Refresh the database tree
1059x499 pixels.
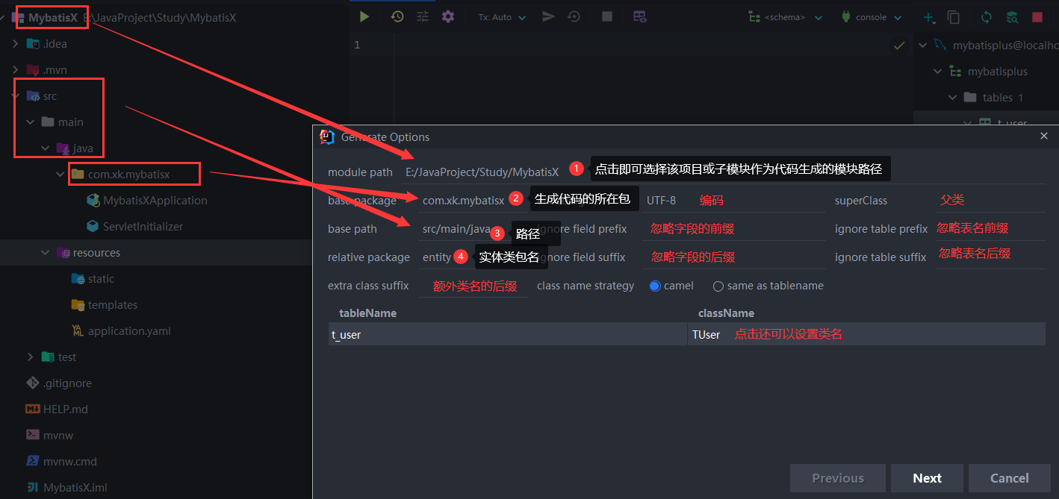pos(987,17)
